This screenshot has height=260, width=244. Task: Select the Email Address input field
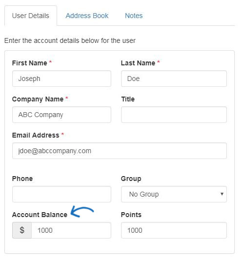[120, 151]
